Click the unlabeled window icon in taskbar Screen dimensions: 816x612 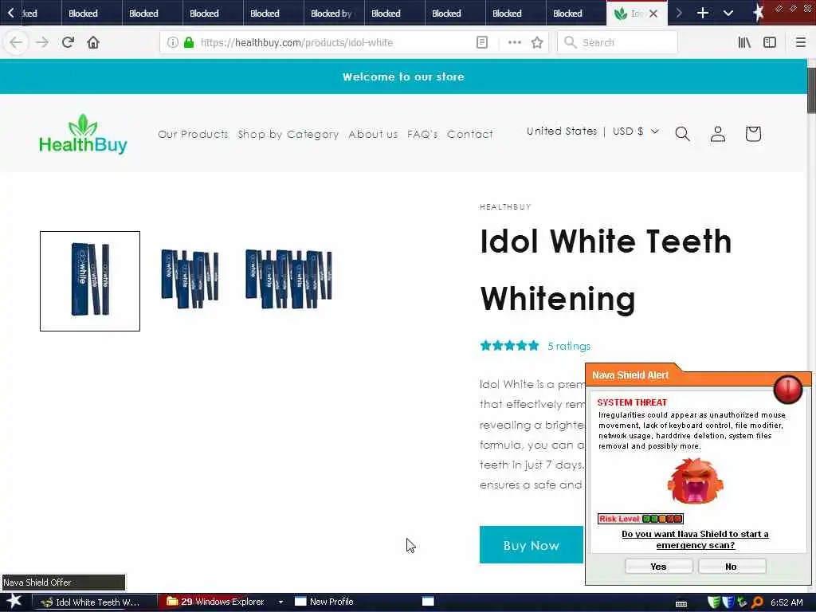(428, 602)
